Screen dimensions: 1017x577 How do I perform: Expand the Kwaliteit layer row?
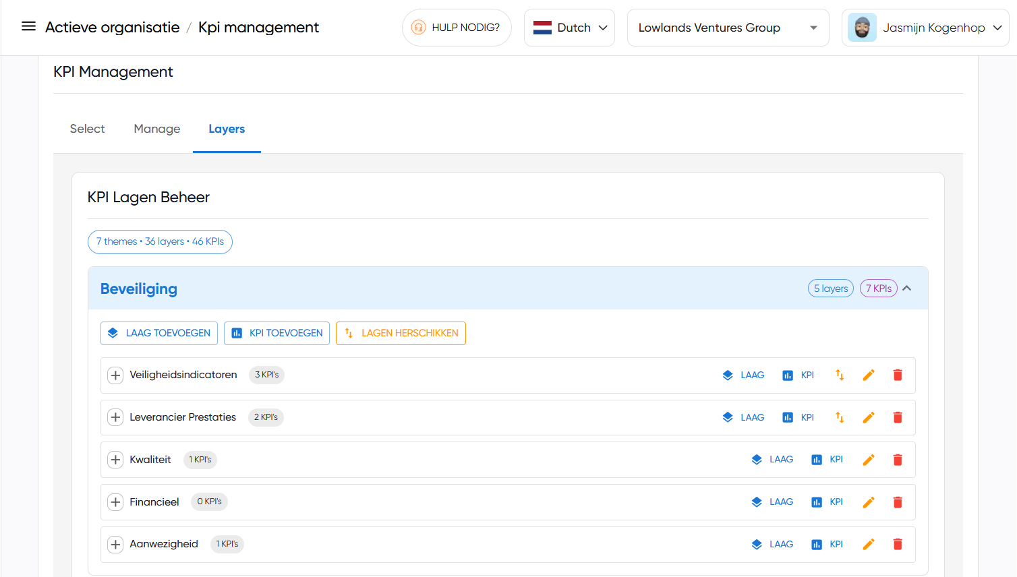point(115,460)
